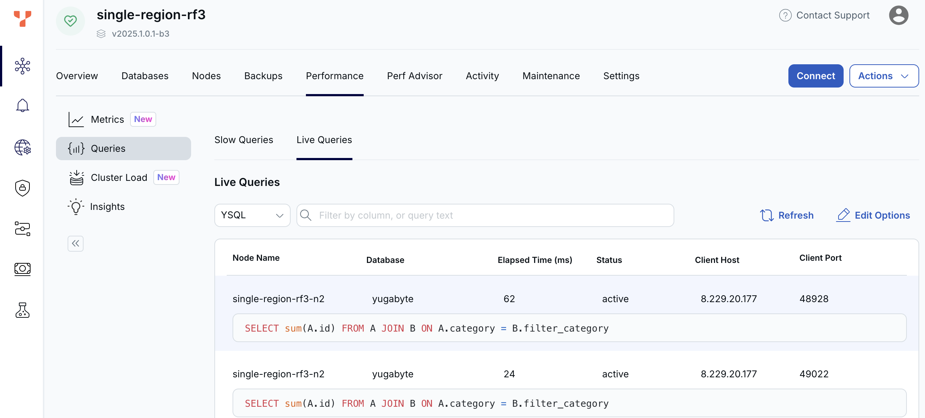925x418 pixels.
Task: Open the Integrations sidebar icon
Action: 22,229
